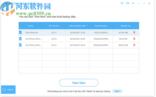Click the 26.24 MB size cell

(123, 39)
